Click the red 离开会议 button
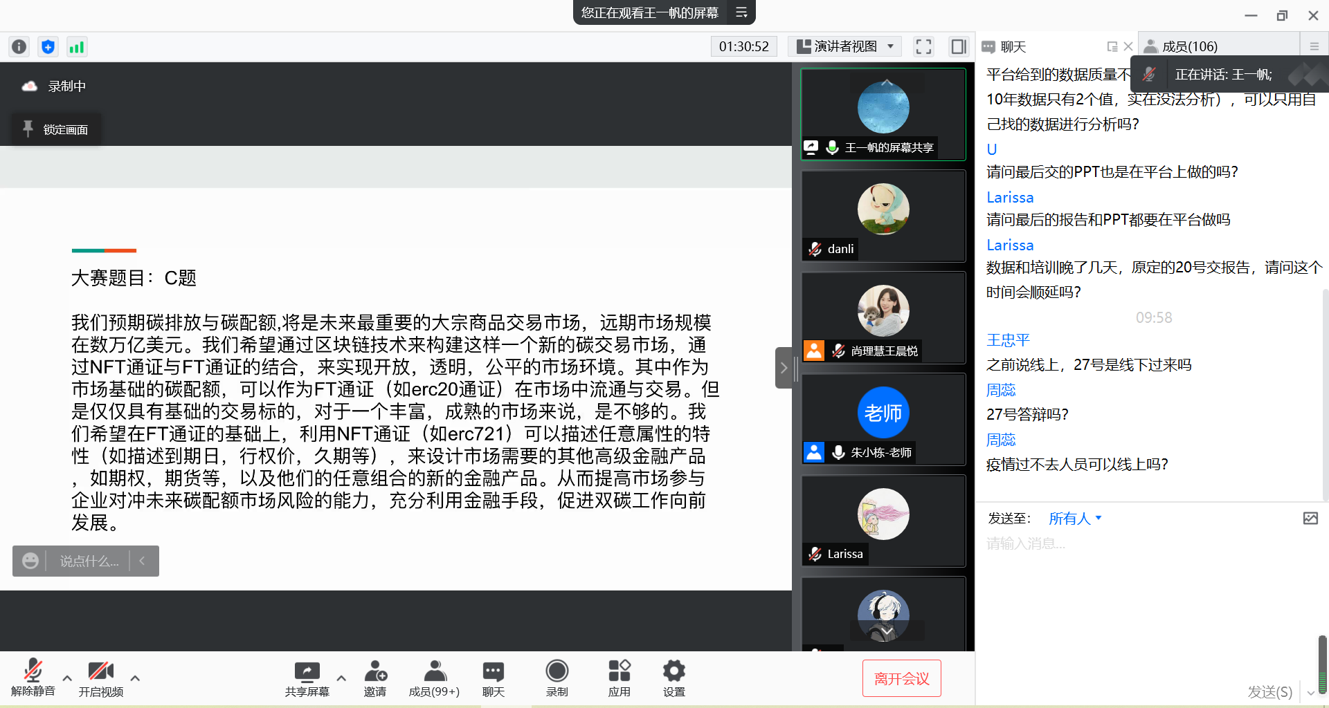 901,678
